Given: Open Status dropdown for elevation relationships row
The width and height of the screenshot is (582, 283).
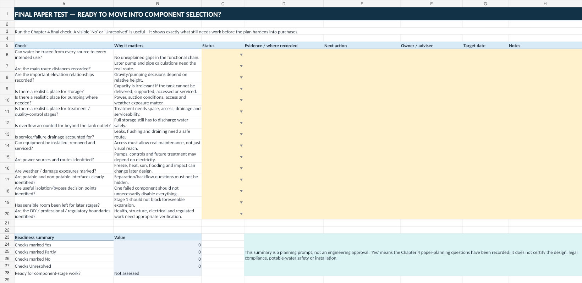Looking at the screenshot, I should click(x=241, y=77).
